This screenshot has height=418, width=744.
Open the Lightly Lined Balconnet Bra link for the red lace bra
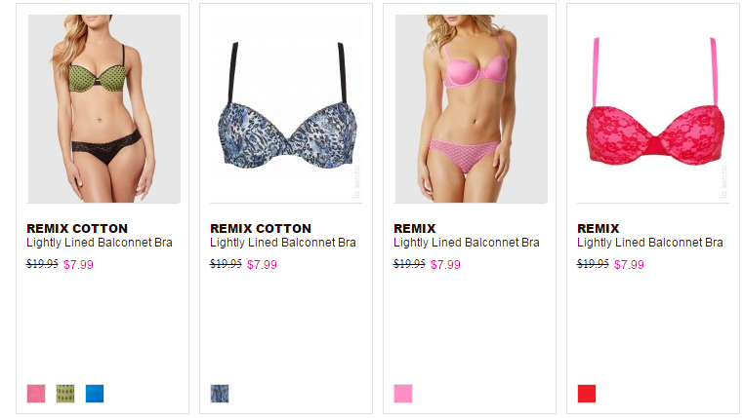coord(650,243)
